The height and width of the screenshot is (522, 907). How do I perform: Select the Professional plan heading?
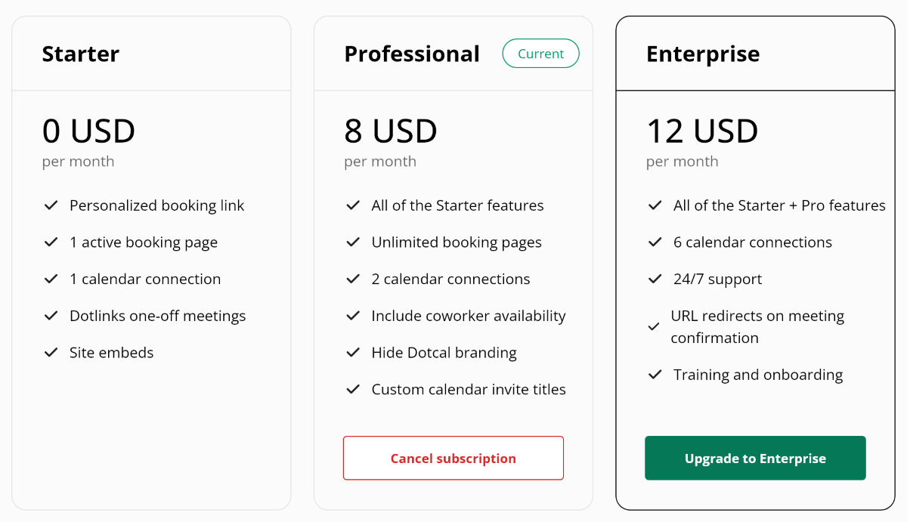[x=412, y=54]
